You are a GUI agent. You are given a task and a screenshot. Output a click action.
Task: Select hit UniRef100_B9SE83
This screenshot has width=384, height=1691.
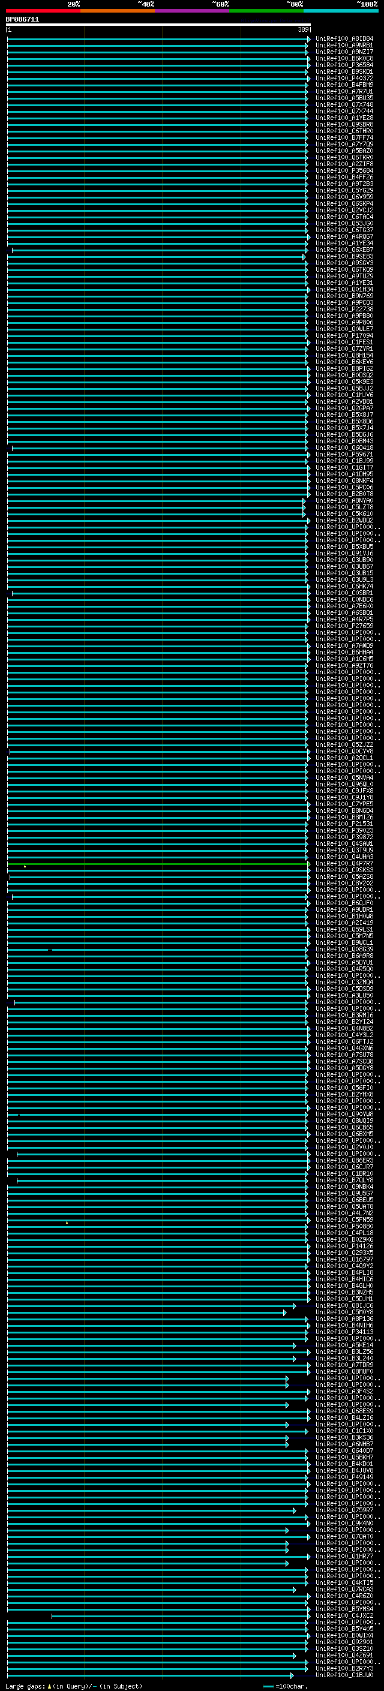tap(344, 257)
